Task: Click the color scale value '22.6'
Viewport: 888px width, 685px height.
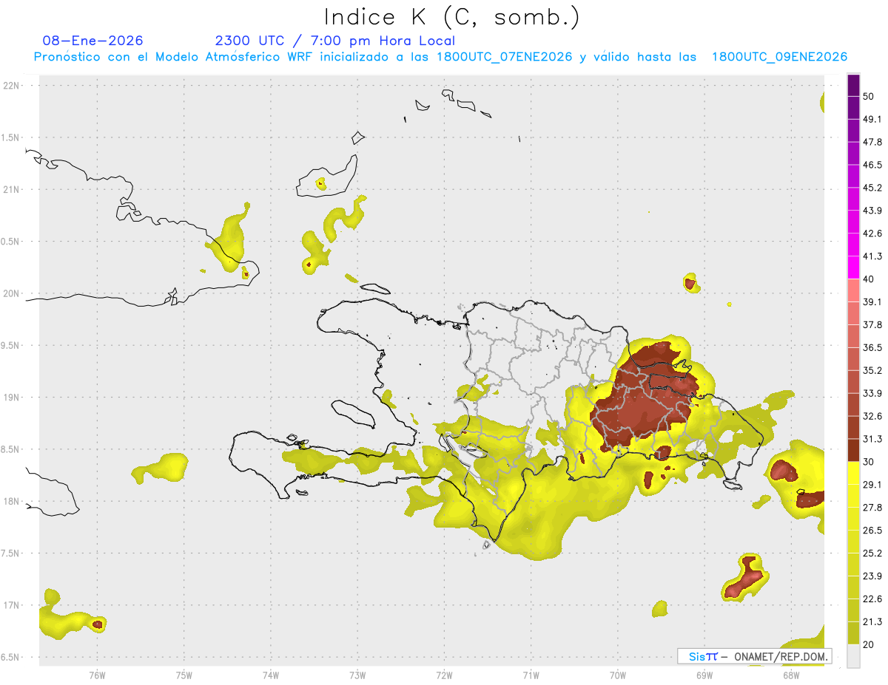Action: 872,600
